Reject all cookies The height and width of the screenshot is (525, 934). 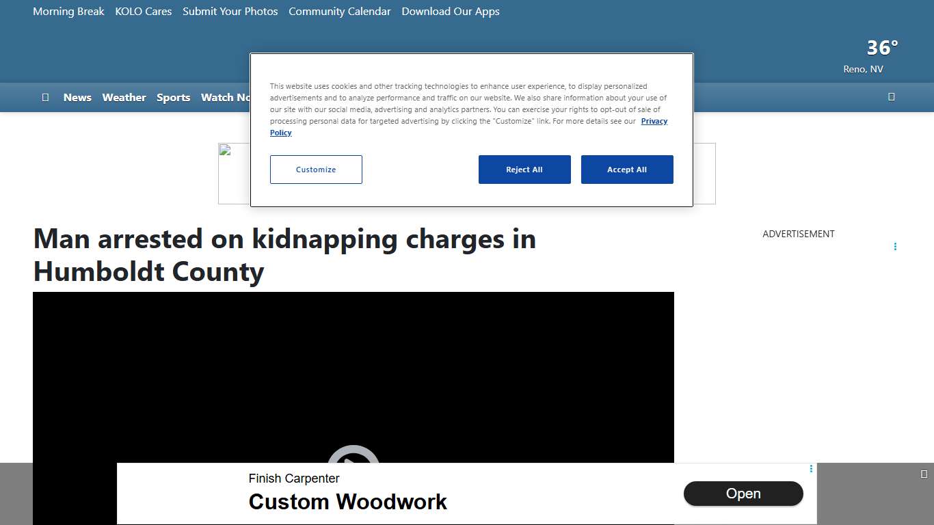(524, 170)
